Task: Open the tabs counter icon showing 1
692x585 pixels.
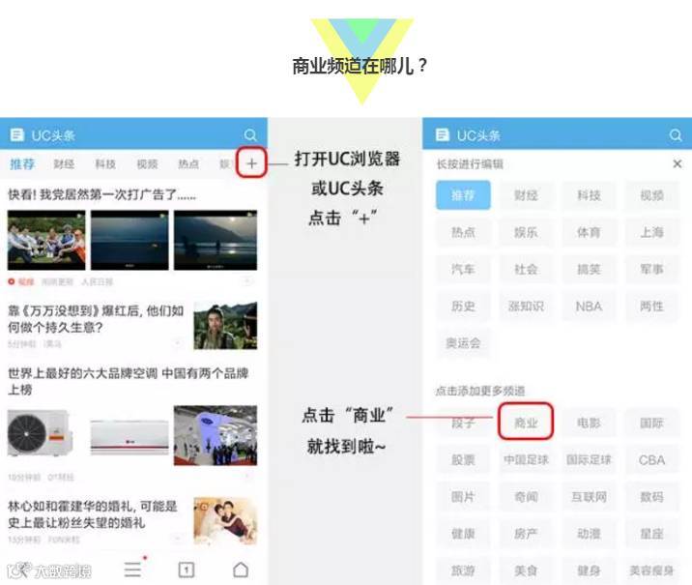Action: point(187,570)
